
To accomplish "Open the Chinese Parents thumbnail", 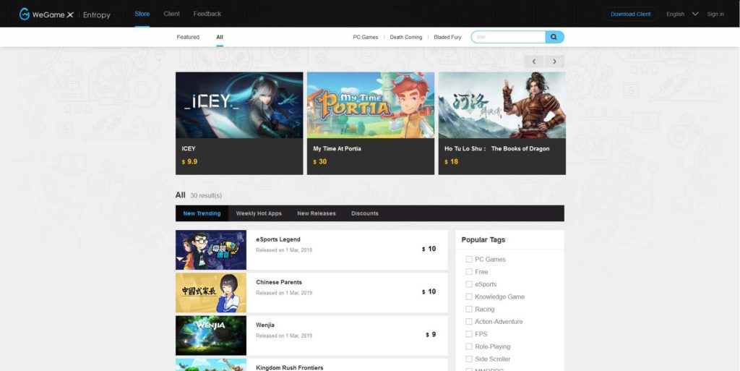I will 211,293.
